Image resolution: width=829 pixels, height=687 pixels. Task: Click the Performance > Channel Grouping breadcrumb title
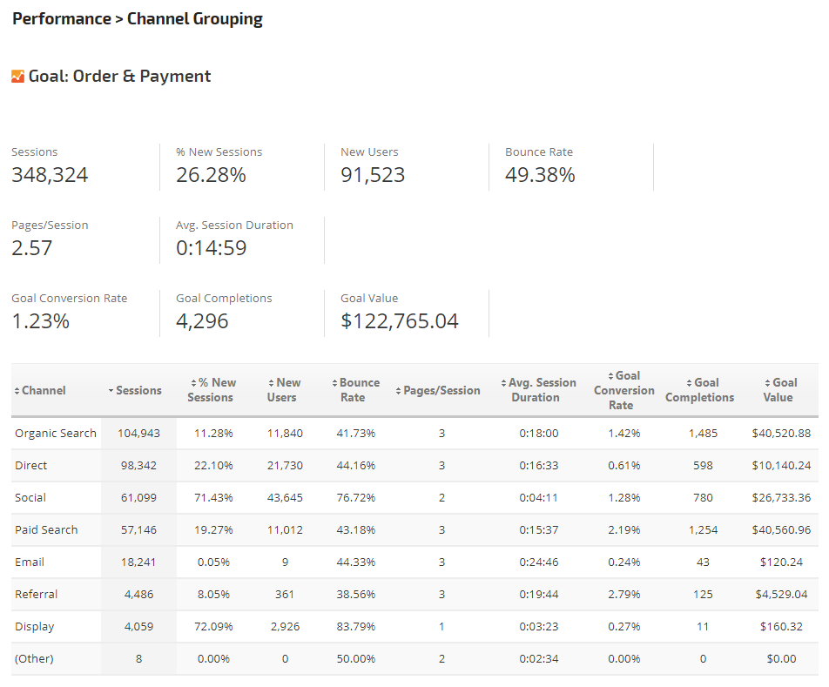tap(138, 19)
